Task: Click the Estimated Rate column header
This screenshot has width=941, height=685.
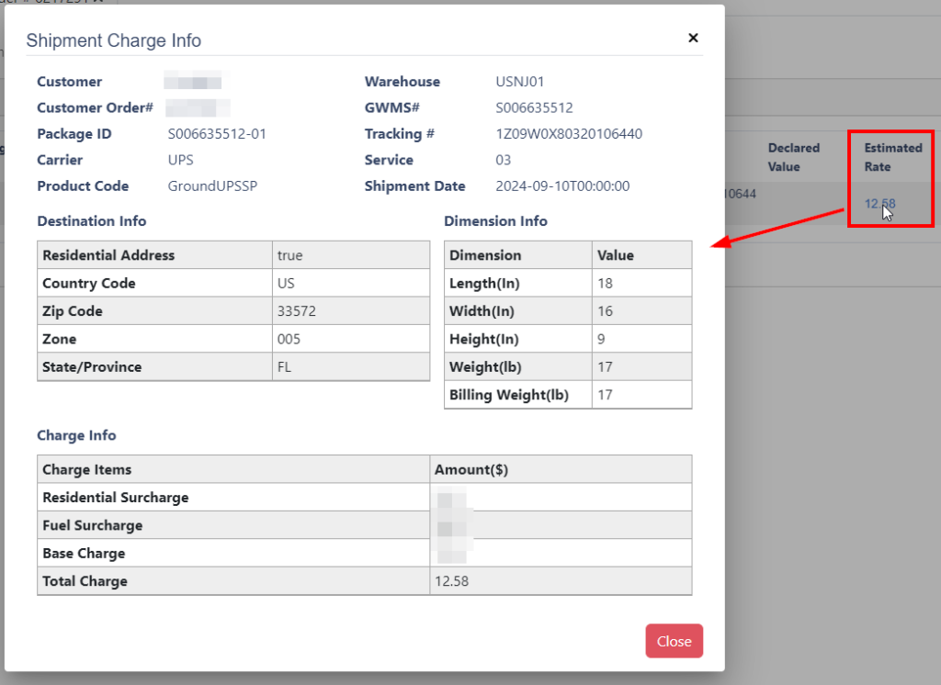Action: (x=893, y=157)
